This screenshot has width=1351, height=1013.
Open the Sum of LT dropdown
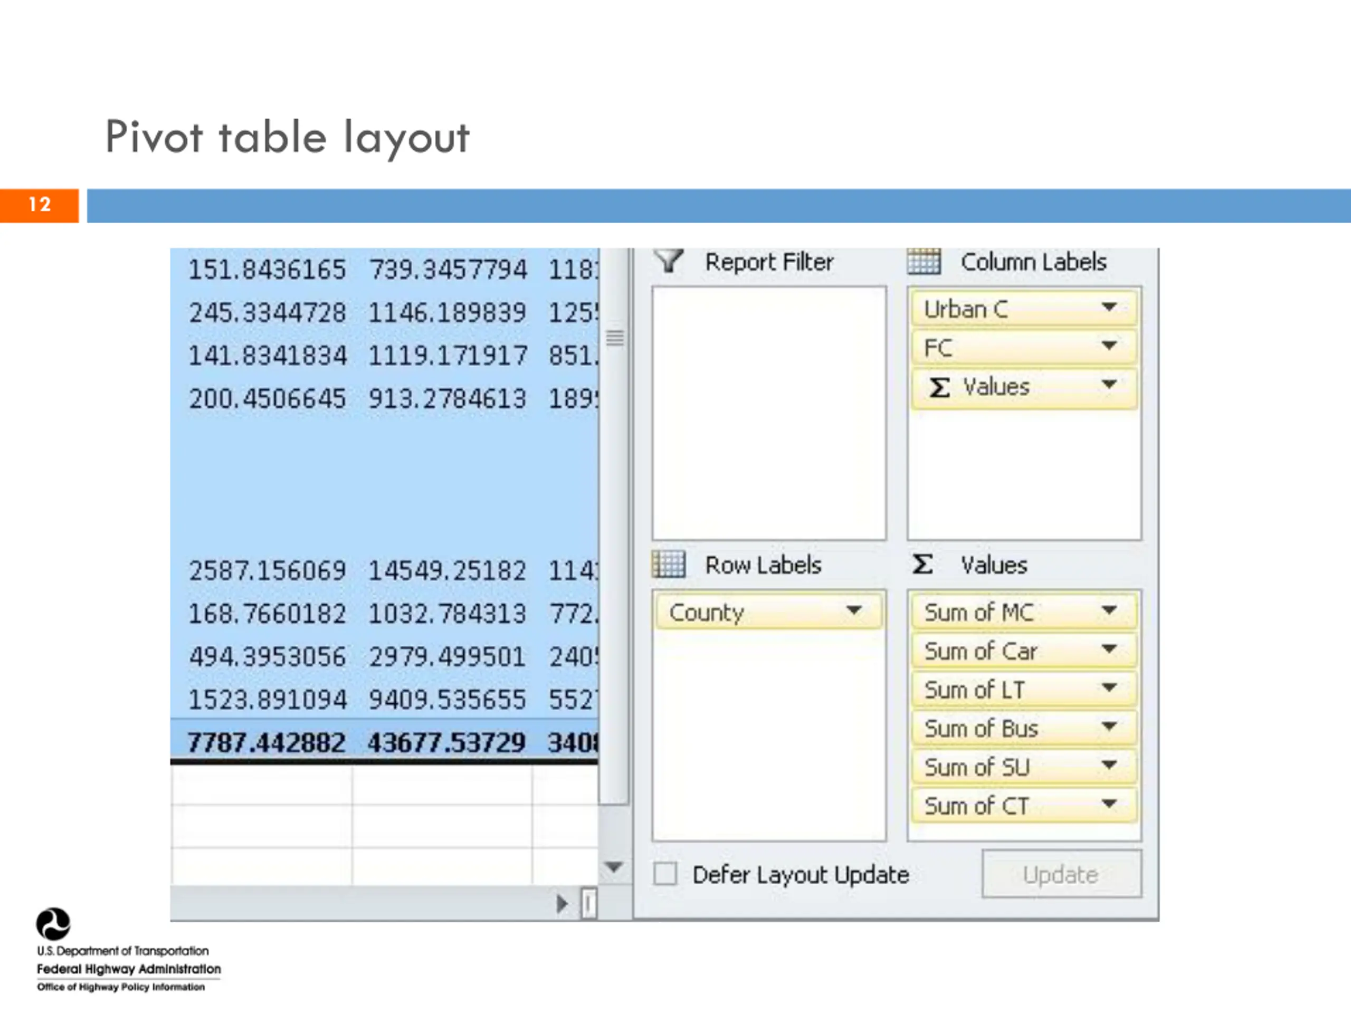click(x=1110, y=687)
